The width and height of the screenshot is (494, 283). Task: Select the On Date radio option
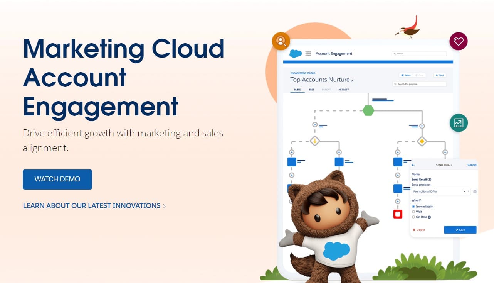click(x=413, y=217)
